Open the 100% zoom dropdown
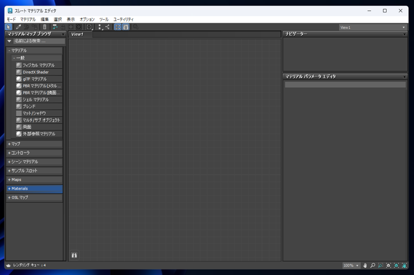The height and width of the screenshot is (275, 414). pos(351,266)
